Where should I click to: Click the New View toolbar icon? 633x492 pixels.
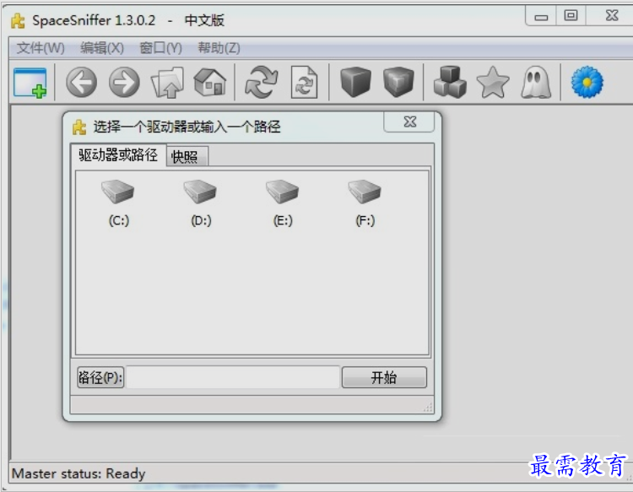(30, 83)
